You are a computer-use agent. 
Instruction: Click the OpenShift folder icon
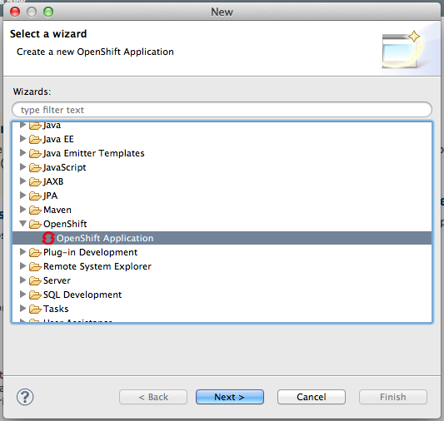(x=35, y=224)
